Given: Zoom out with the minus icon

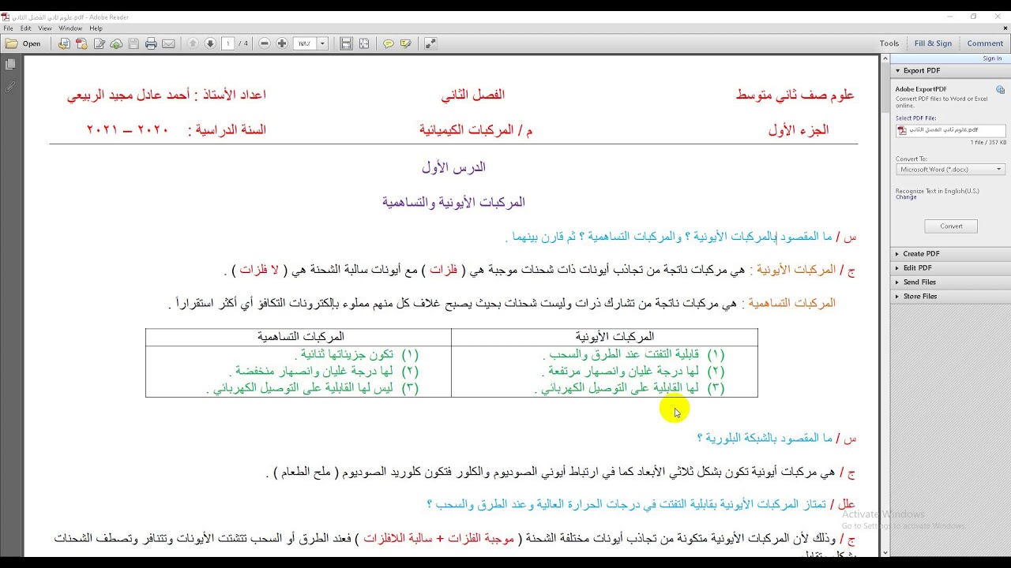Looking at the screenshot, I should click(265, 43).
